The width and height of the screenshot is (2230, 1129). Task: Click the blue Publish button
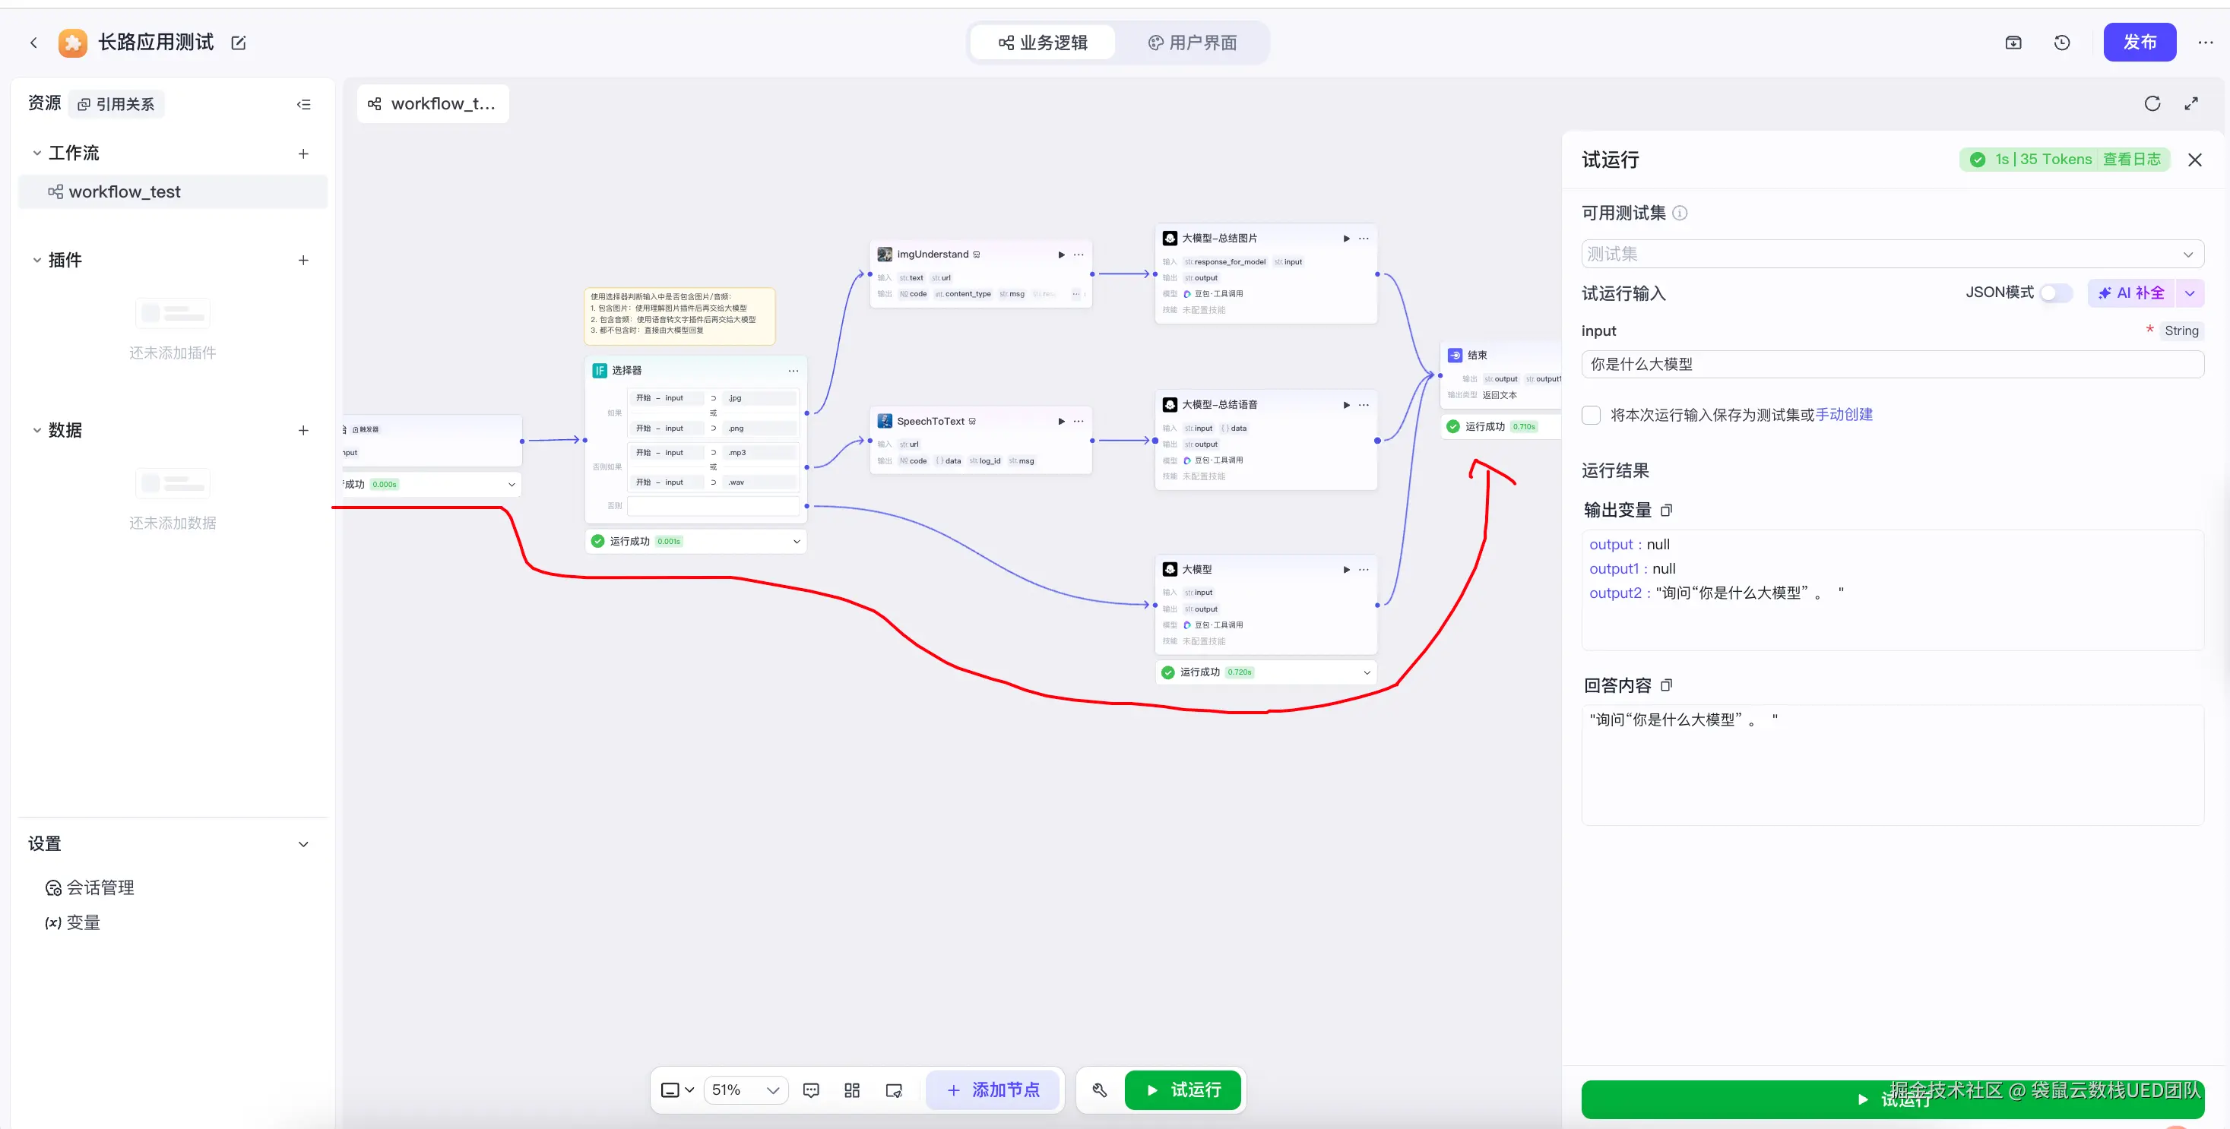2139,43
